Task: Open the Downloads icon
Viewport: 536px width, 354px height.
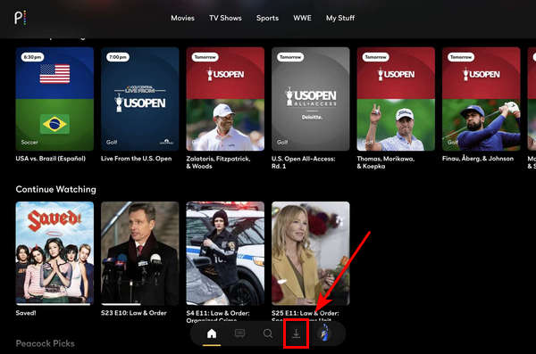Action: tap(296, 333)
